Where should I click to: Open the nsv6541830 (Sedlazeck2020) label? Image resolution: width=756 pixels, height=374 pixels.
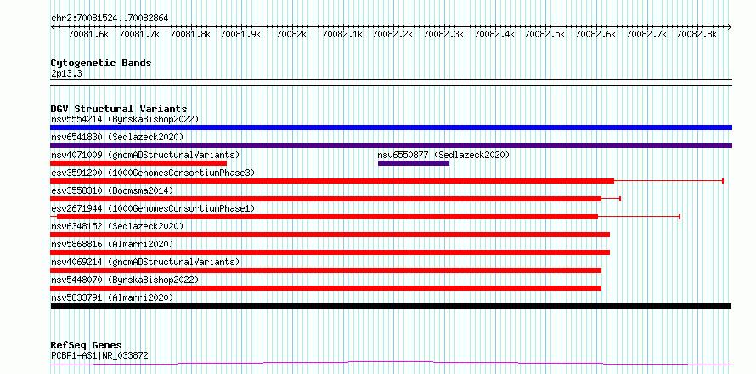117,137
